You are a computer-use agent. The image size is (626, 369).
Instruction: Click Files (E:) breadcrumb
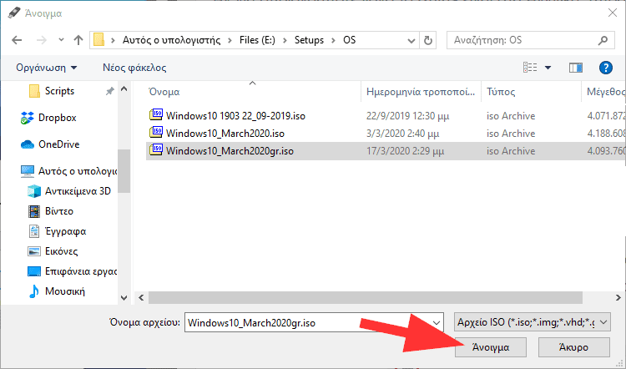(257, 40)
